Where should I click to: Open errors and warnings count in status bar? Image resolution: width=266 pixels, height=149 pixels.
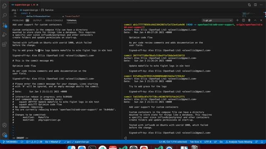(34, 142)
